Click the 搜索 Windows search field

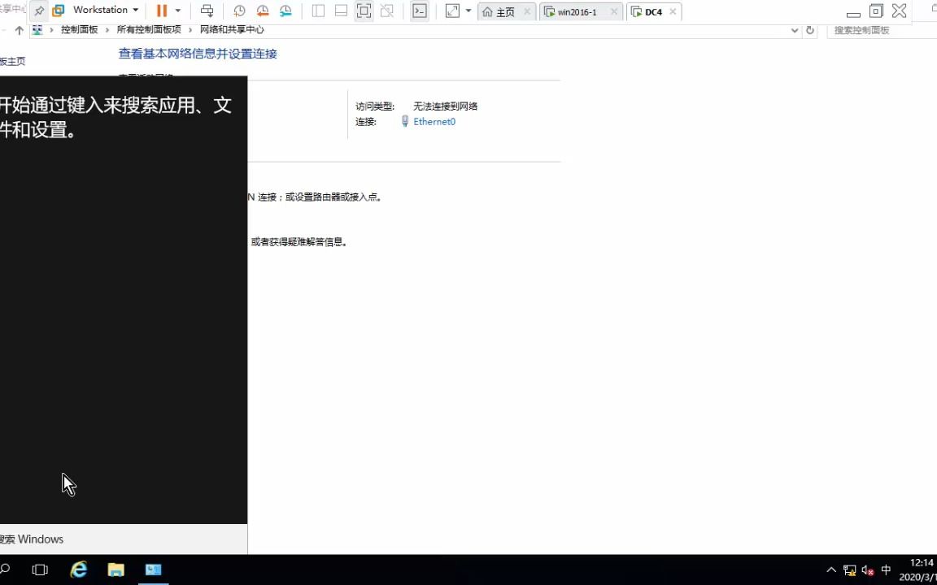click(x=124, y=539)
